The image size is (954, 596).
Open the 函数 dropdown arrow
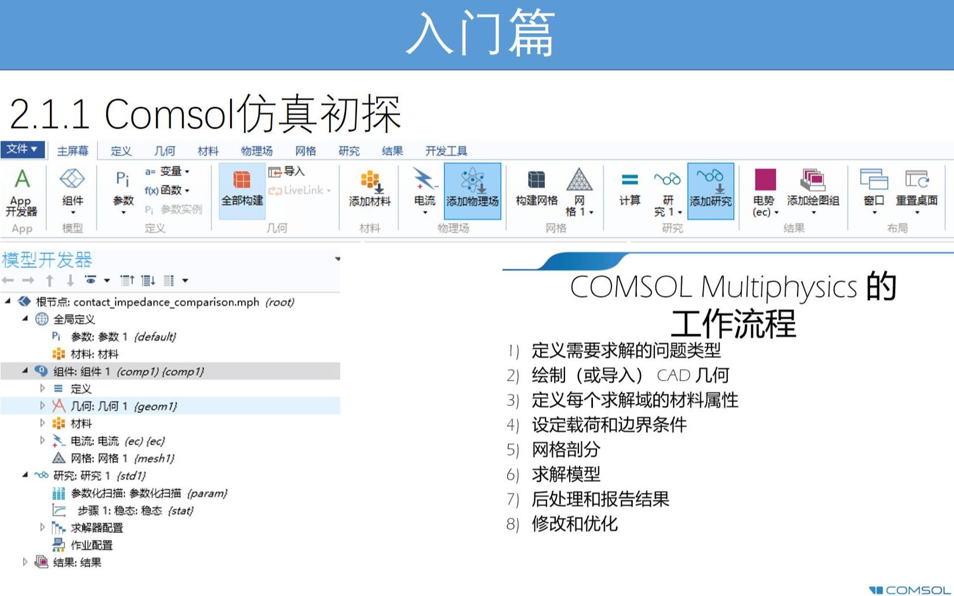pos(187,191)
